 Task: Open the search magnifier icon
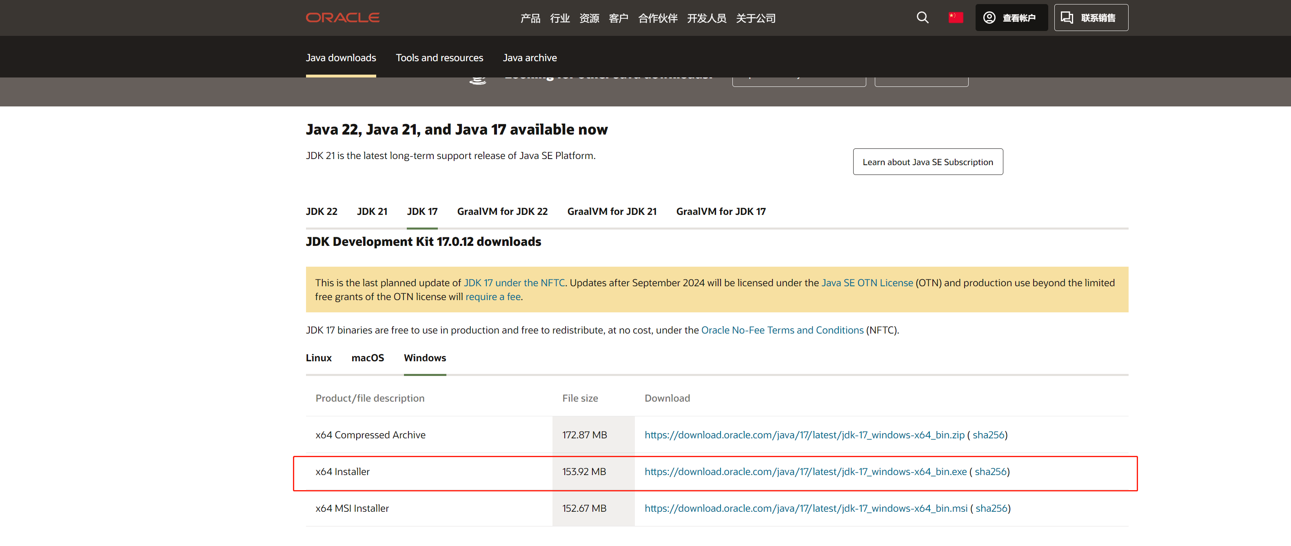tap(922, 18)
